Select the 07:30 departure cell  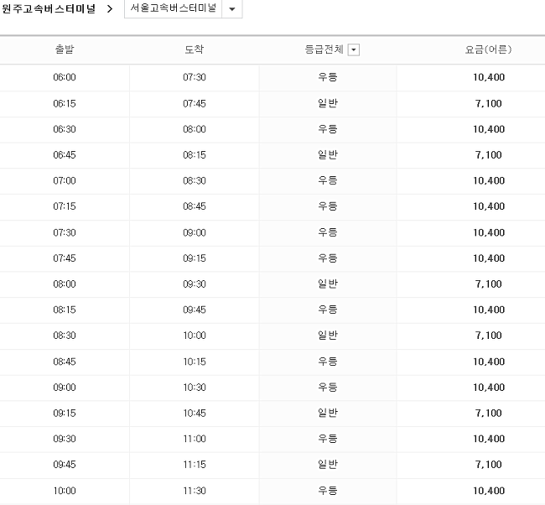tap(65, 232)
